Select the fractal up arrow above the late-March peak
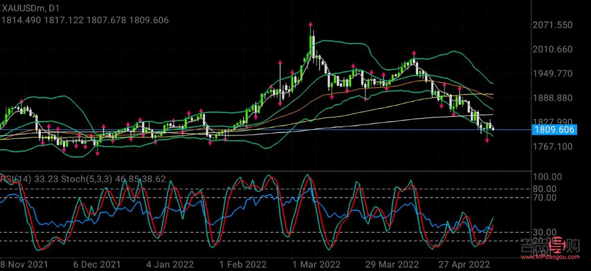The image size is (591, 271). click(414, 53)
